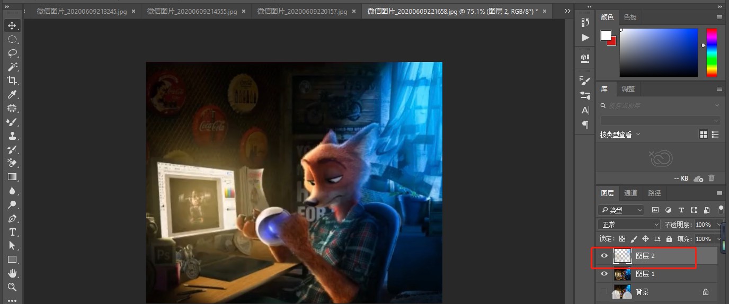Open the 不透明度 opacity dropdown arrow
The height and width of the screenshot is (304, 729).
[x=719, y=225]
